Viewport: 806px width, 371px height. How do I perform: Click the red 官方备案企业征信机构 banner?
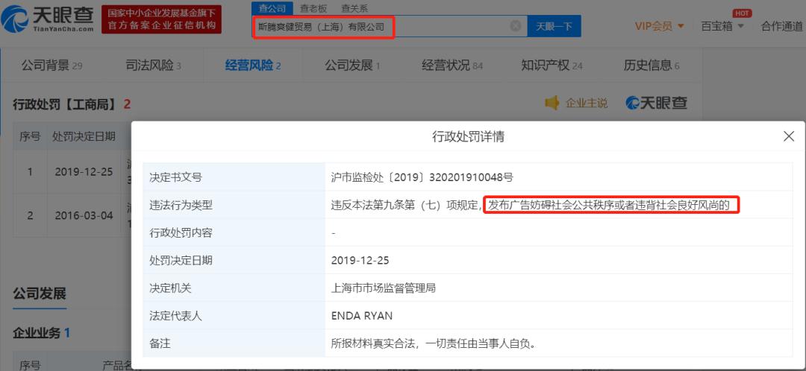(x=161, y=19)
